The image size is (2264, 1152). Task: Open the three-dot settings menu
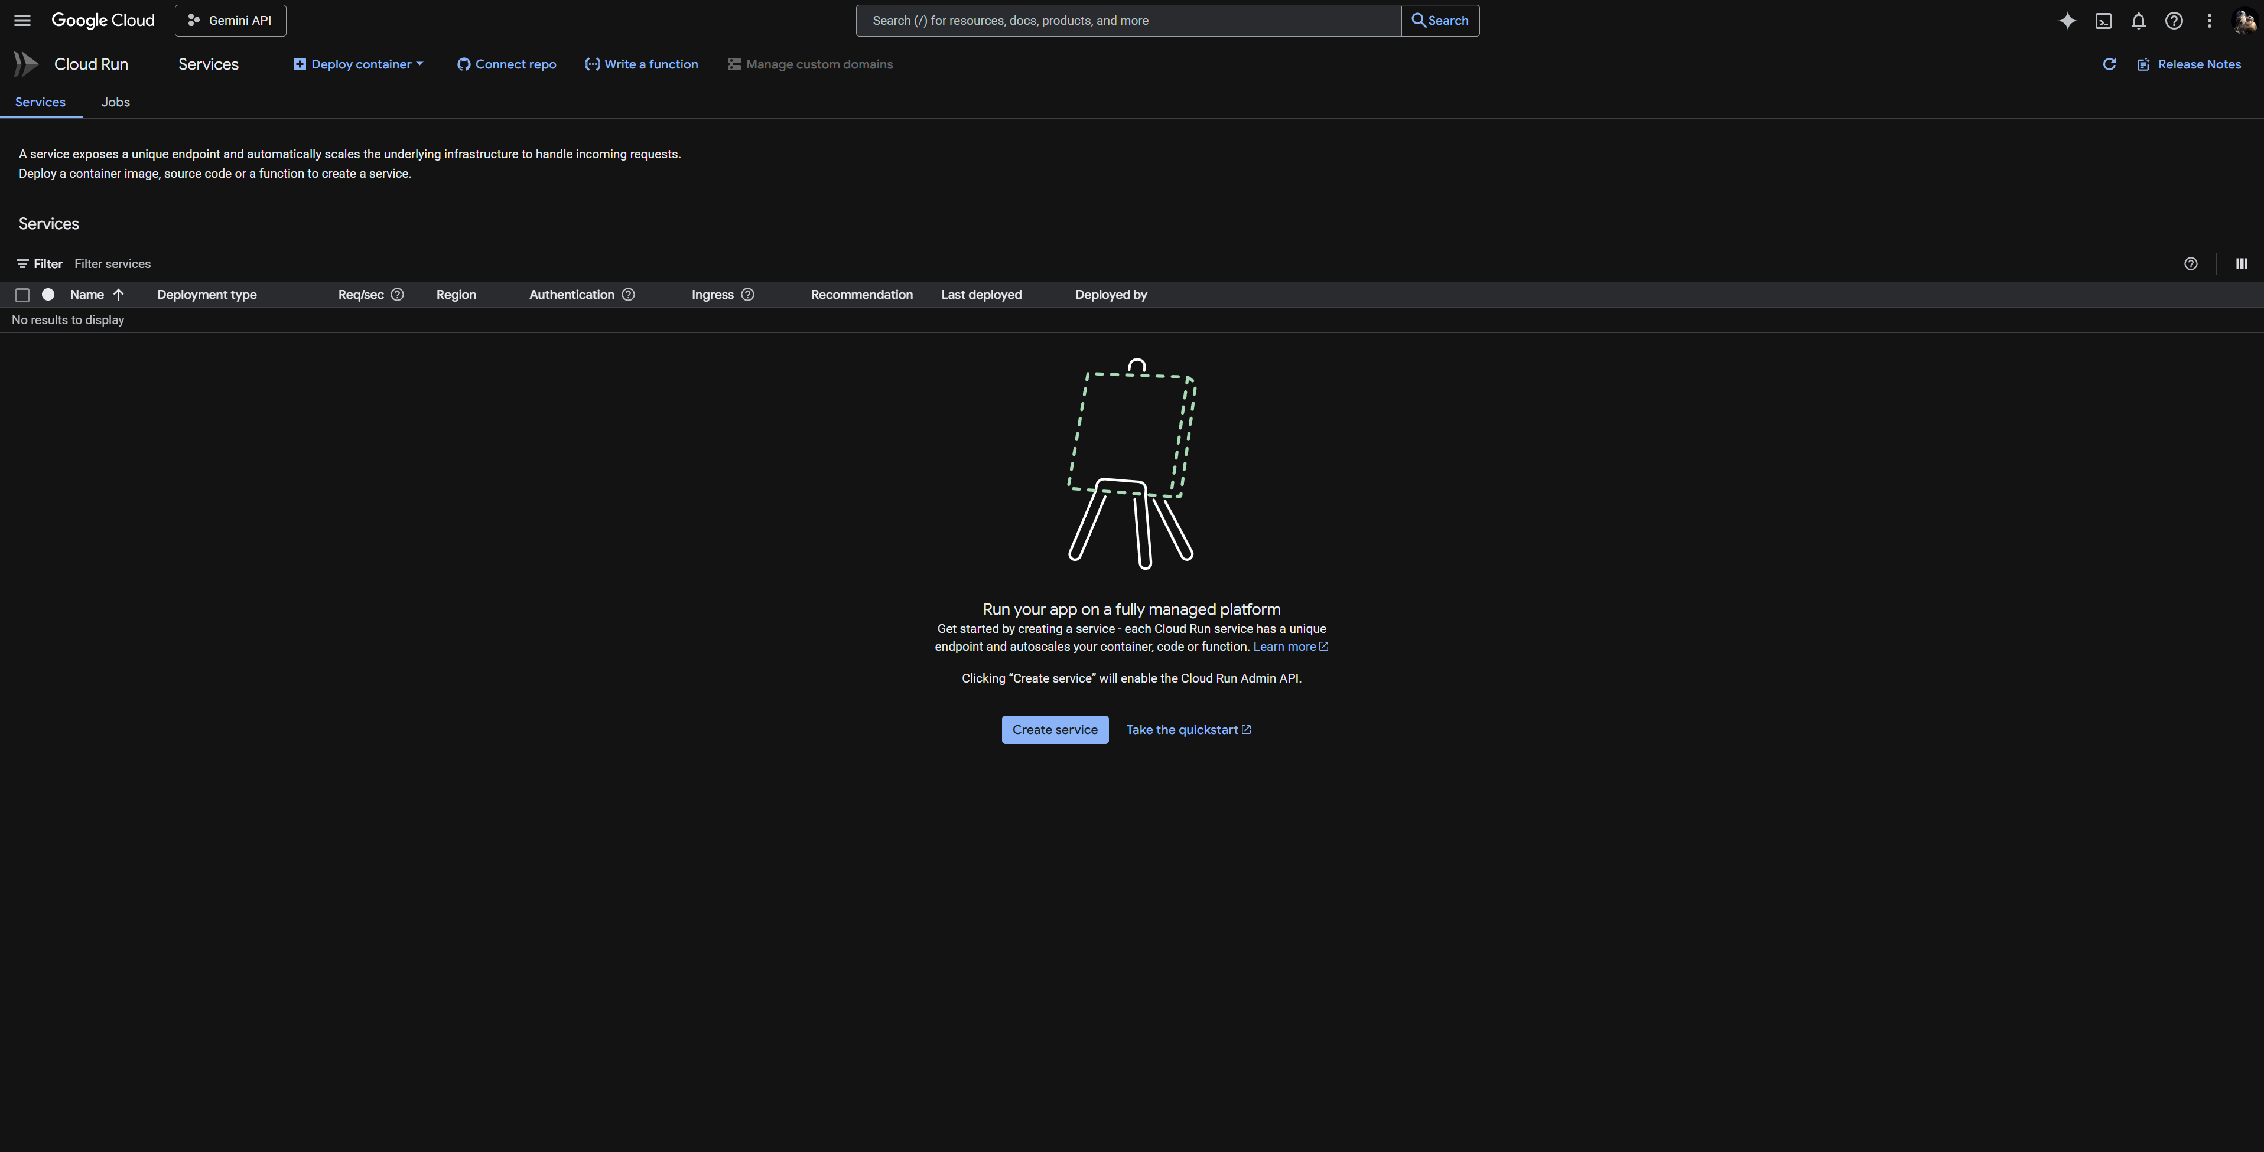tap(2210, 20)
